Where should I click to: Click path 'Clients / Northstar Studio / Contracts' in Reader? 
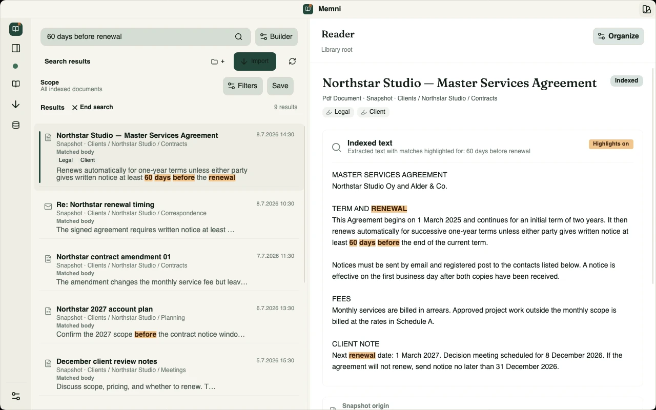pos(447,98)
